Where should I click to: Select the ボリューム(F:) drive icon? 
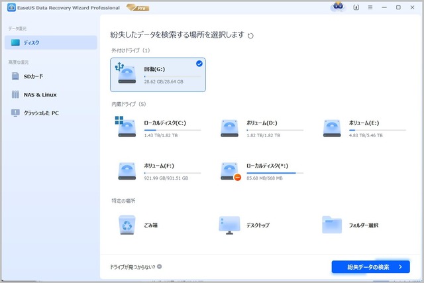[127, 171]
